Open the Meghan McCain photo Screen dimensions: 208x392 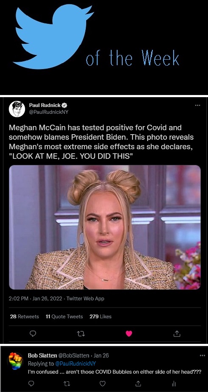coord(105,227)
